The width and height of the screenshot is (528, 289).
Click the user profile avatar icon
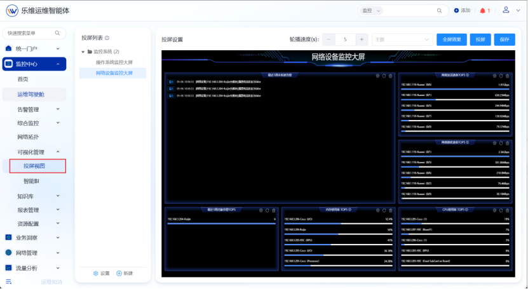[506, 10]
